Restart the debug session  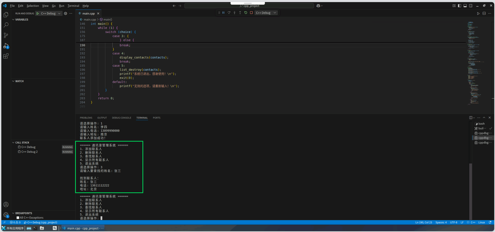(x=246, y=13)
